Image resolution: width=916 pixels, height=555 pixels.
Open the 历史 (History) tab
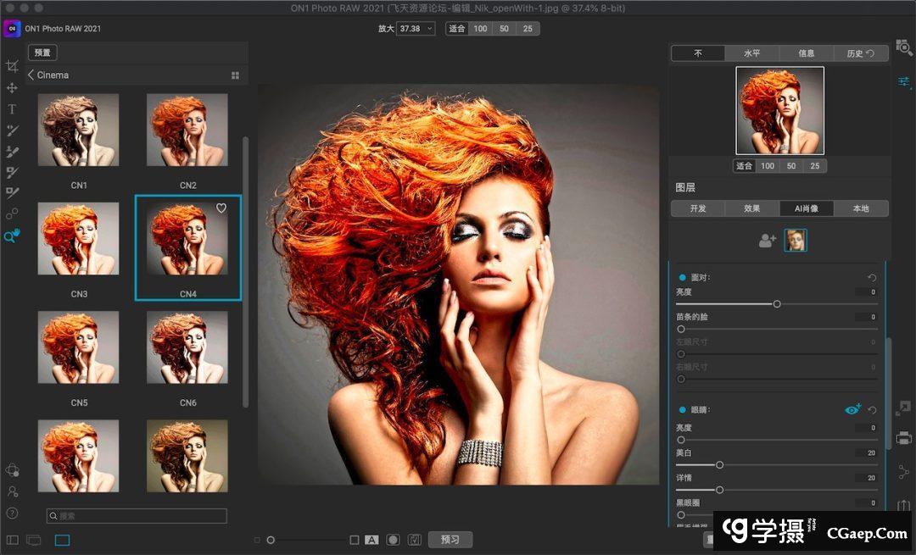pos(860,53)
